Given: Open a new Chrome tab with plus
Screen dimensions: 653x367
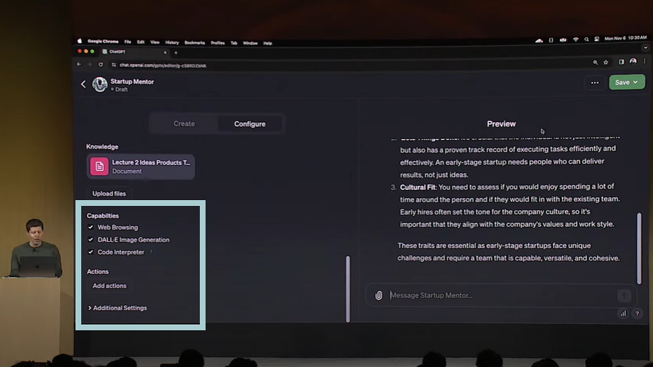Looking at the screenshot, I should (175, 53).
